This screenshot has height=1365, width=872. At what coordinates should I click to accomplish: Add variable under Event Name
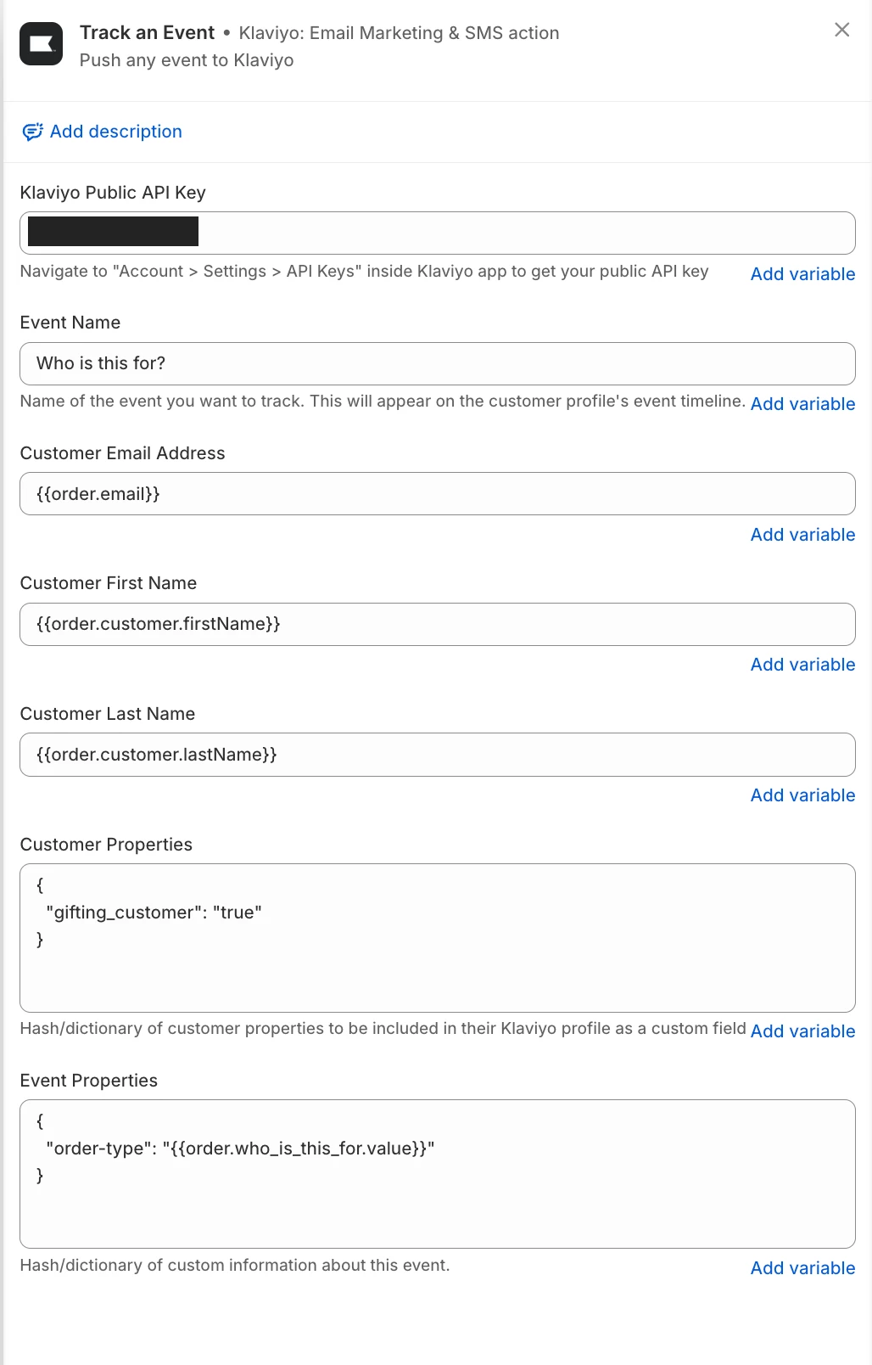point(802,404)
